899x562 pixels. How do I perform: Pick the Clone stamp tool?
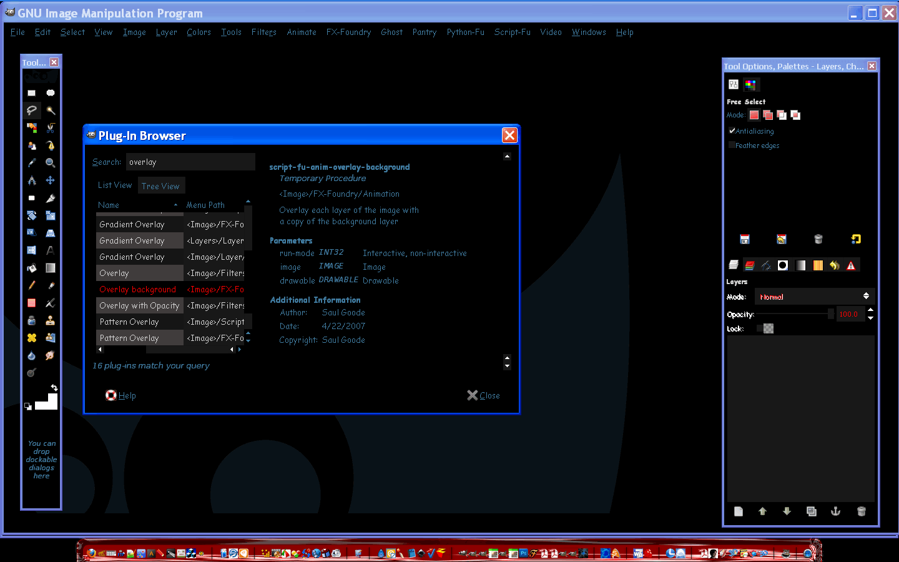coord(51,320)
